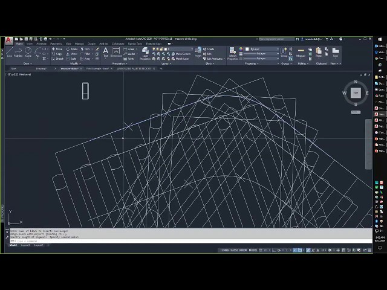Expand the Layers panel
The image size is (387, 290).
pyautogui.click(x=166, y=63)
